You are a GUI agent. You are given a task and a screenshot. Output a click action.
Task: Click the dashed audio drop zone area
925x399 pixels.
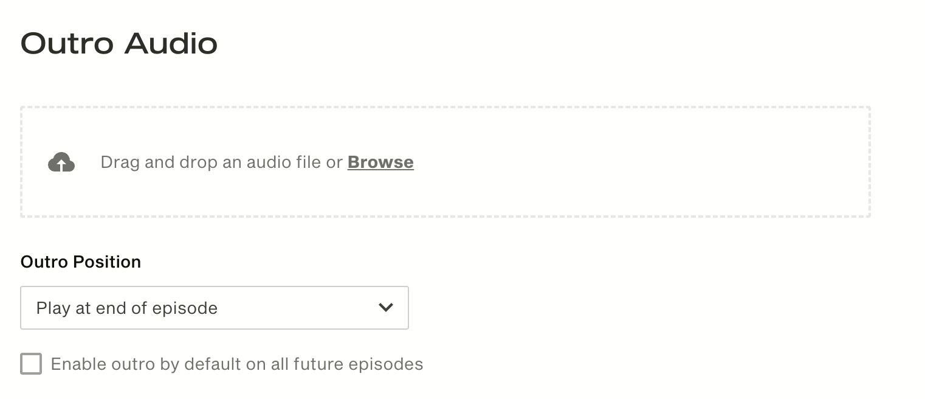(445, 162)
